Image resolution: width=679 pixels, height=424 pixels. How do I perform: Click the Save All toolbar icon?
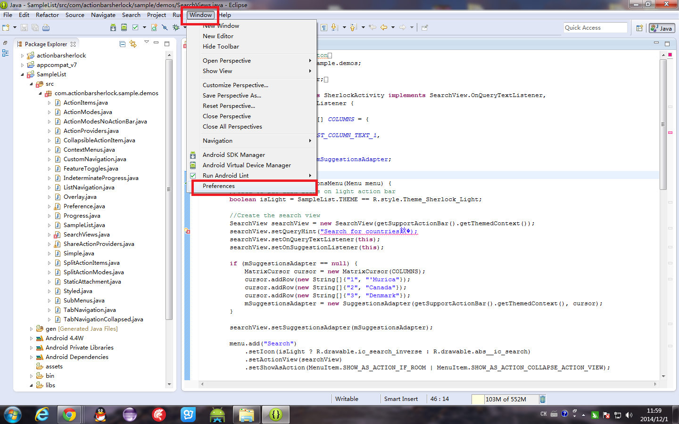[x=35, y=28]
